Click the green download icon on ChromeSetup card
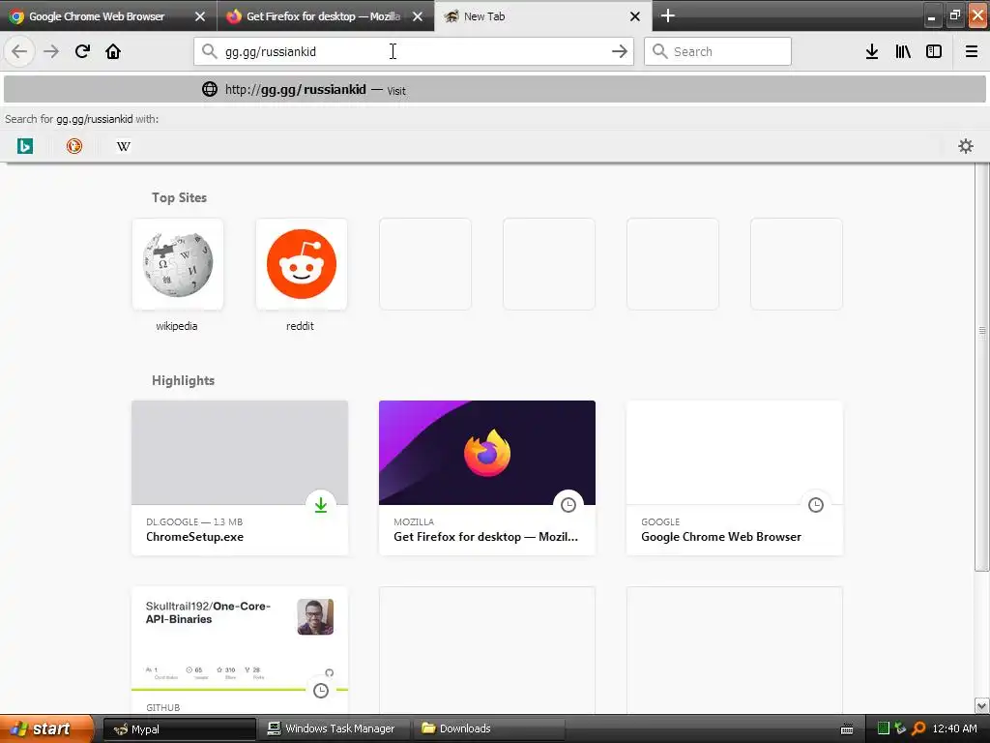 pos(321,505)
